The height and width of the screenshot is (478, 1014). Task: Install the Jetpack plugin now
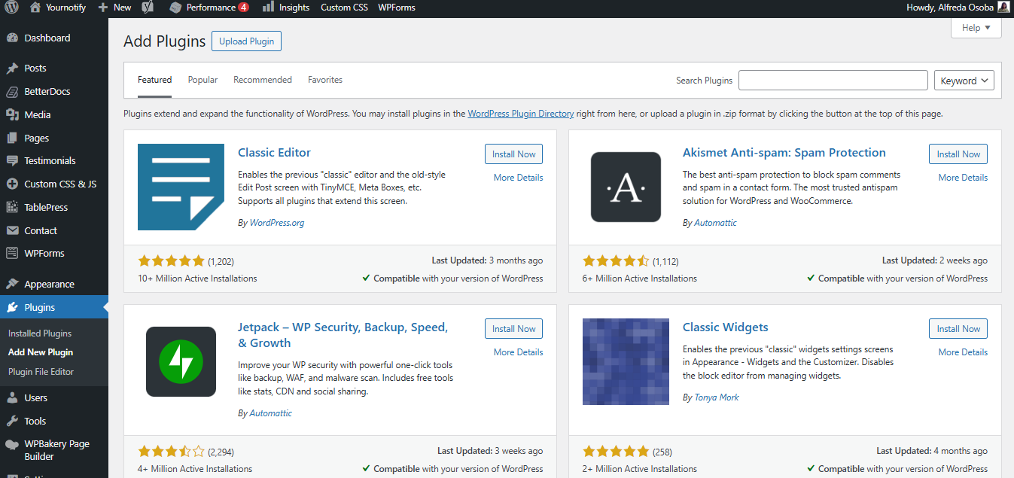pos(513,329)
